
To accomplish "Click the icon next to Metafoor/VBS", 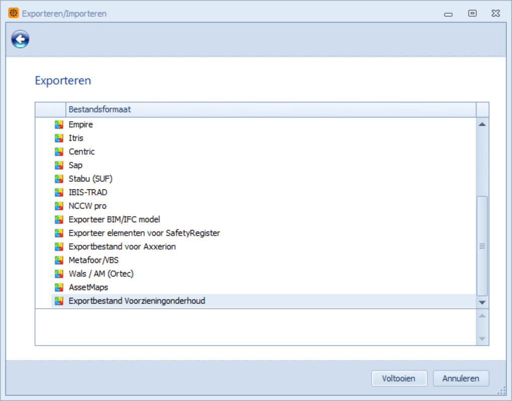I will click(x=59, y=260).
